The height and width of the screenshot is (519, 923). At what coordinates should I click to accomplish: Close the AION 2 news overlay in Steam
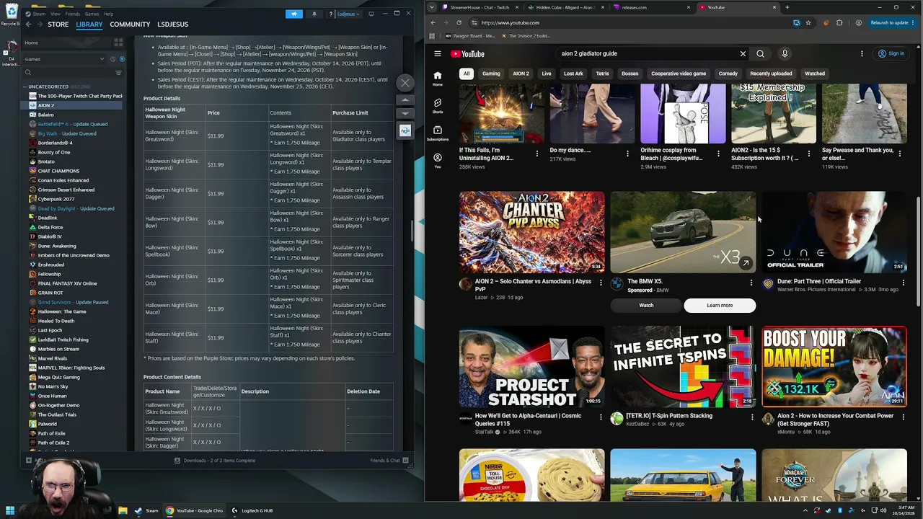[x=405, y=83]
